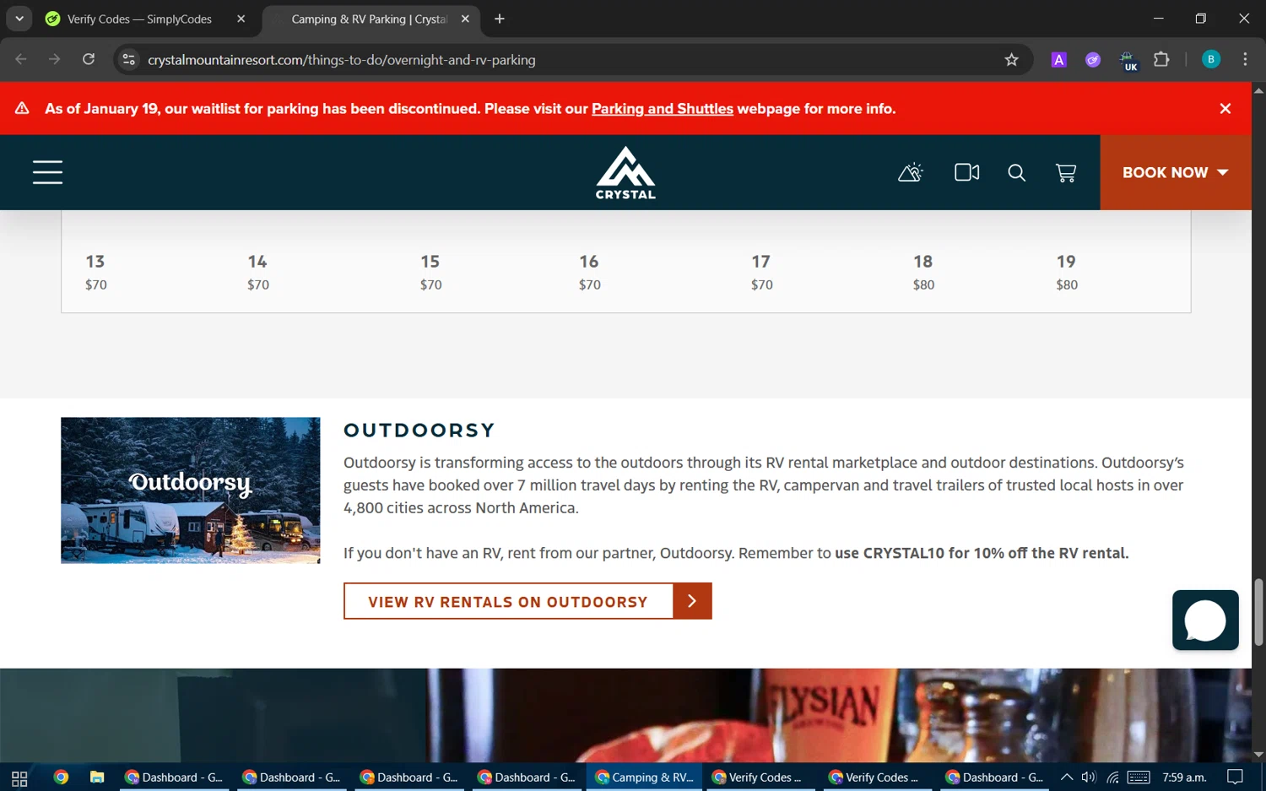Open File Explorer from taskbar

pos(97,777)
